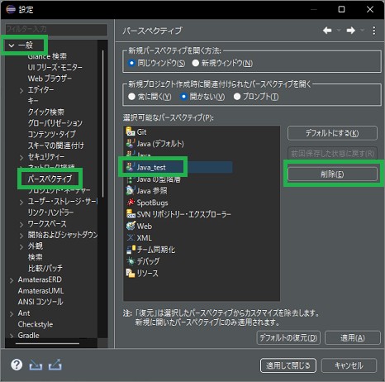Expand the 外観 node
The image size is (385, 382).
pyautogui.click(x=21, y=246)
